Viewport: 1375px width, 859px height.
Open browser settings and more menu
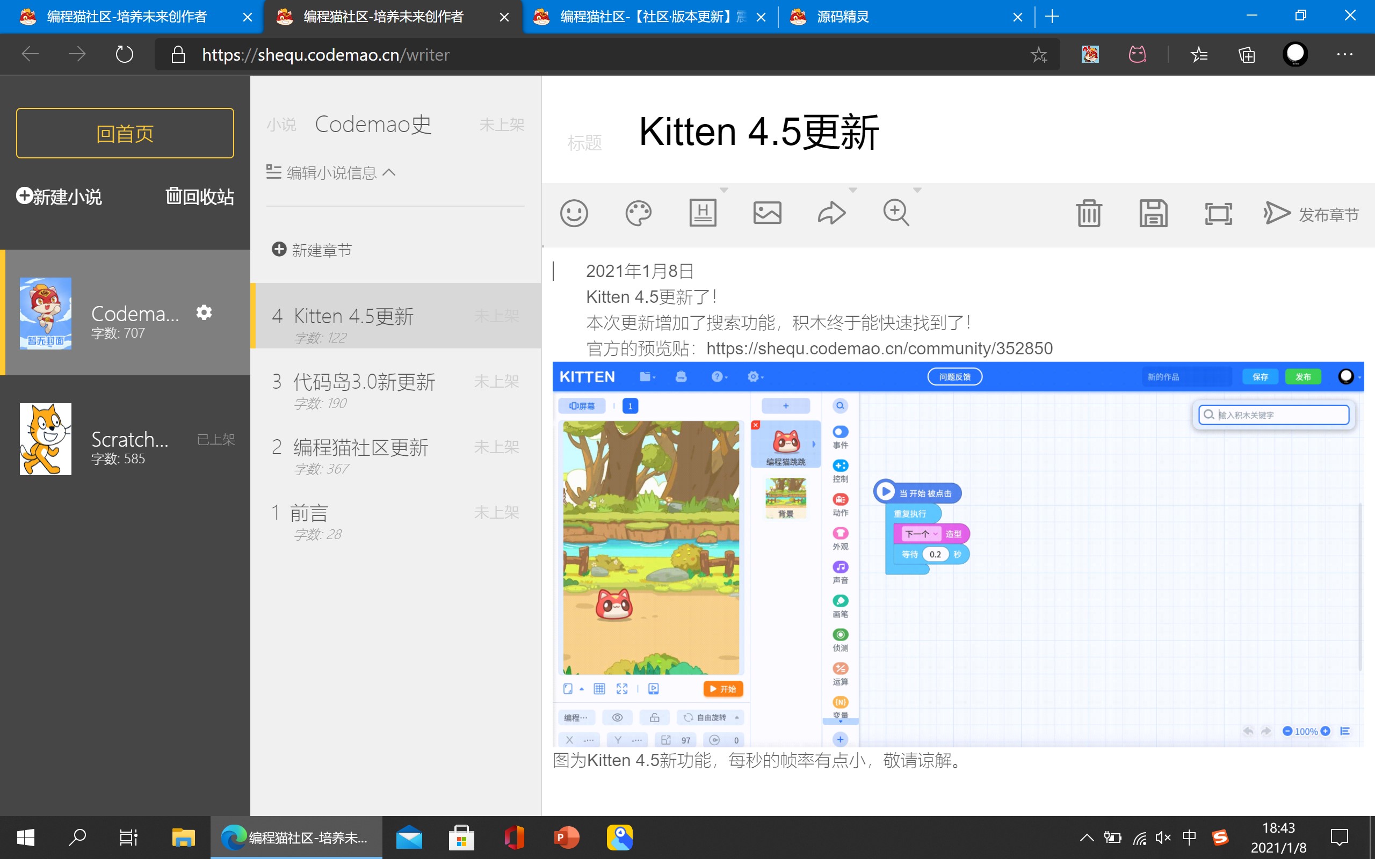click(1345, 55)
